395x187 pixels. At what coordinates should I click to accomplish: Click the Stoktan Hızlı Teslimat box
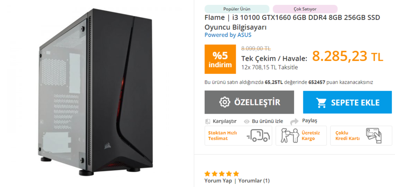pyautogui.click(x=238, y=136)
